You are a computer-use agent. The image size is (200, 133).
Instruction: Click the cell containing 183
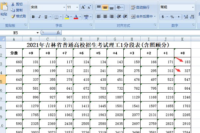coord(182,62)
